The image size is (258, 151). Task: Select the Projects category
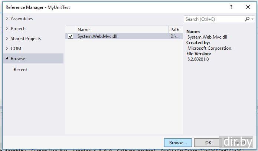point(19,29)
